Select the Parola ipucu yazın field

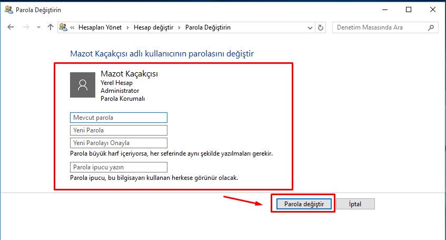click(x=118, y=167)
